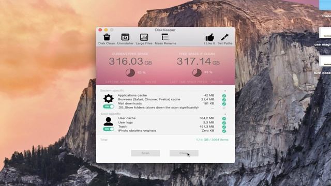
Task: Open the Disk Clean tool
Action: [x=107, y=39]
